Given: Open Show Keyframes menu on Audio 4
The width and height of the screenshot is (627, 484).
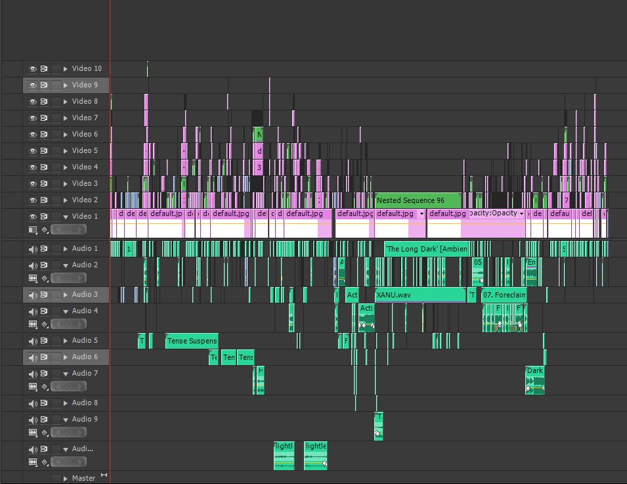Looking at the screenshot, I should (45, 324).
